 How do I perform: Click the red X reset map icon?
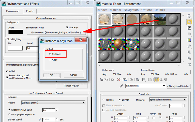click(x=118, y=79)
